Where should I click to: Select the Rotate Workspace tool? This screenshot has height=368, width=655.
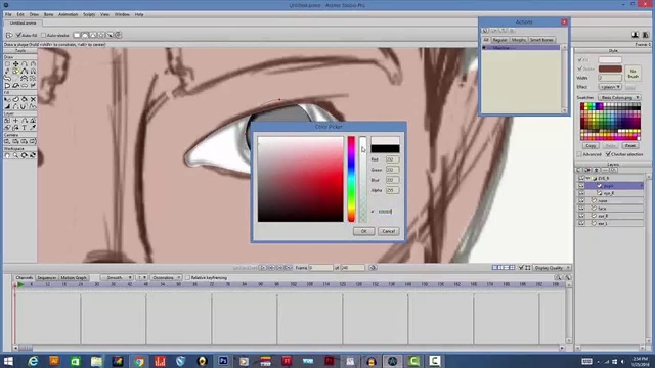pos(25,155)
